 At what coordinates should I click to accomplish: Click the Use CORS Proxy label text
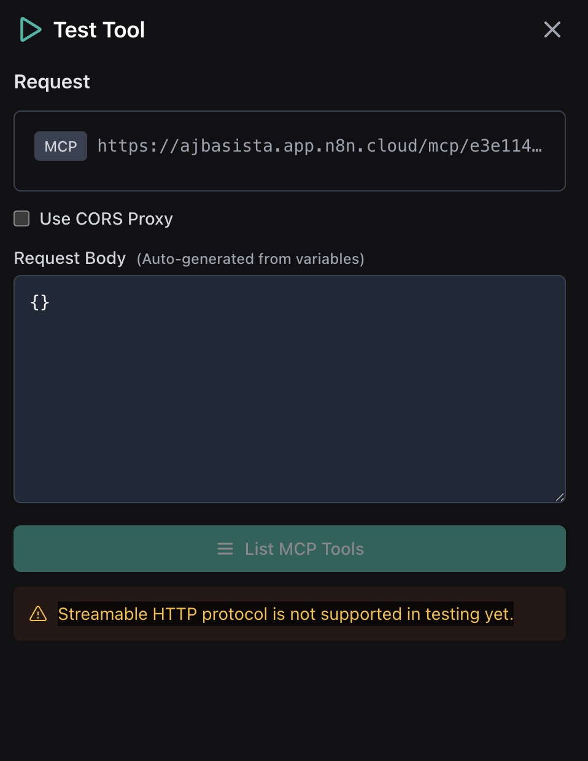tap(106, 218)
